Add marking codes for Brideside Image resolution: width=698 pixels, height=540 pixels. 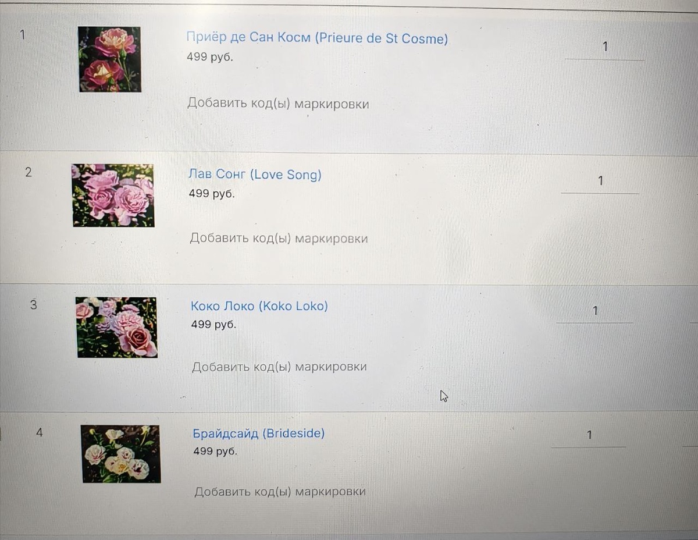click(x=280, y=492)
